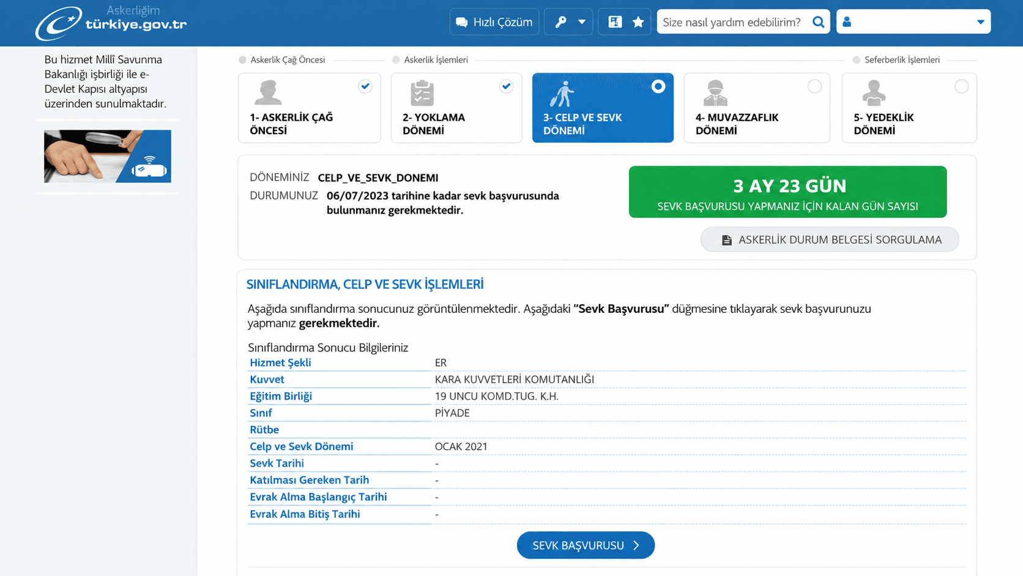Click the arrow chevron on Sevk Başvurusu button
The height and width of the screenshot is (576, 1023).
click(x=636, y=545)
